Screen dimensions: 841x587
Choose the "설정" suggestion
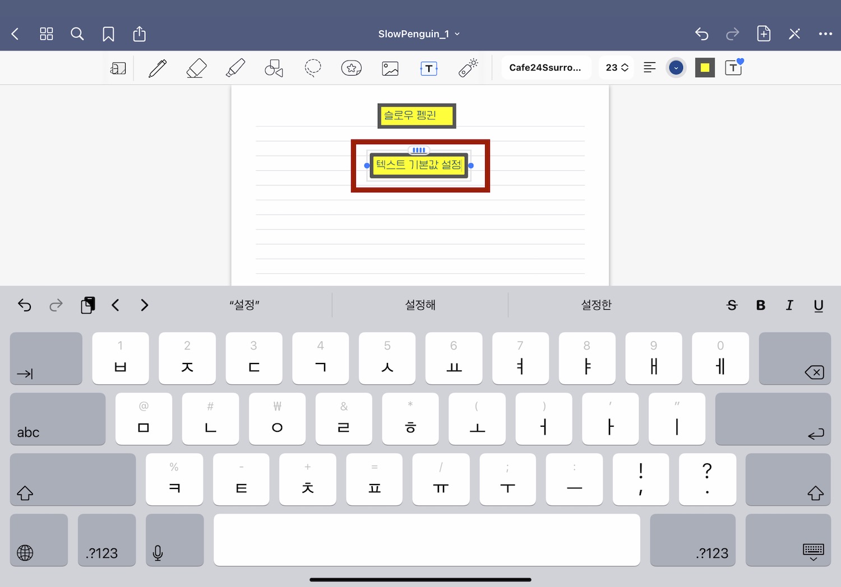[x=244, y=305]
